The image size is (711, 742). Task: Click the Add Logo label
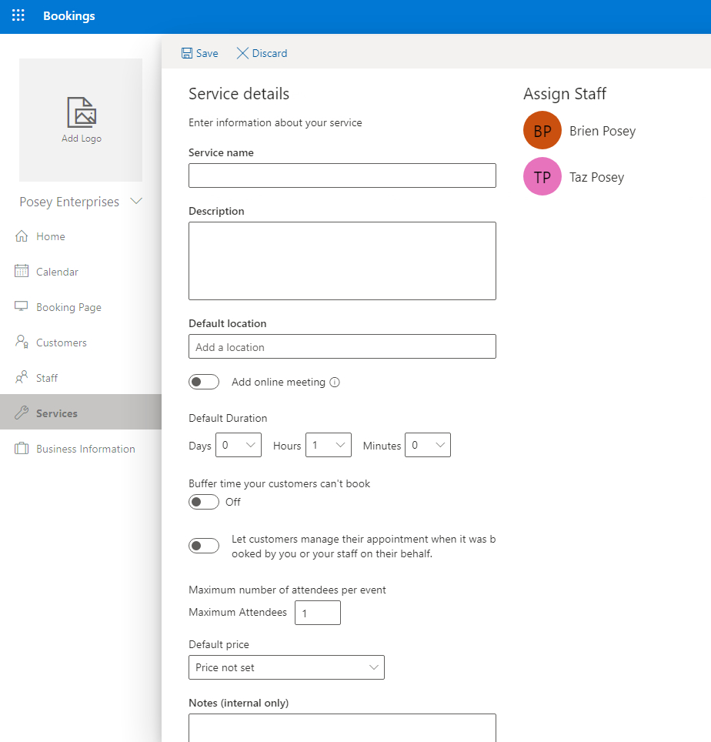82,139
